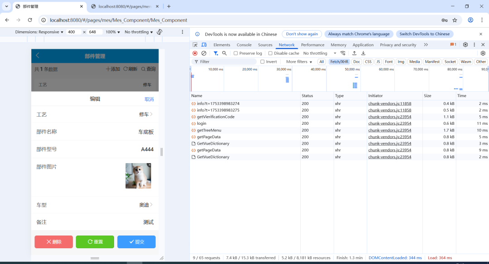Screen dimensions: 489x264
Task: Click the rotate device orientation icon
Action: pos(160,32)
